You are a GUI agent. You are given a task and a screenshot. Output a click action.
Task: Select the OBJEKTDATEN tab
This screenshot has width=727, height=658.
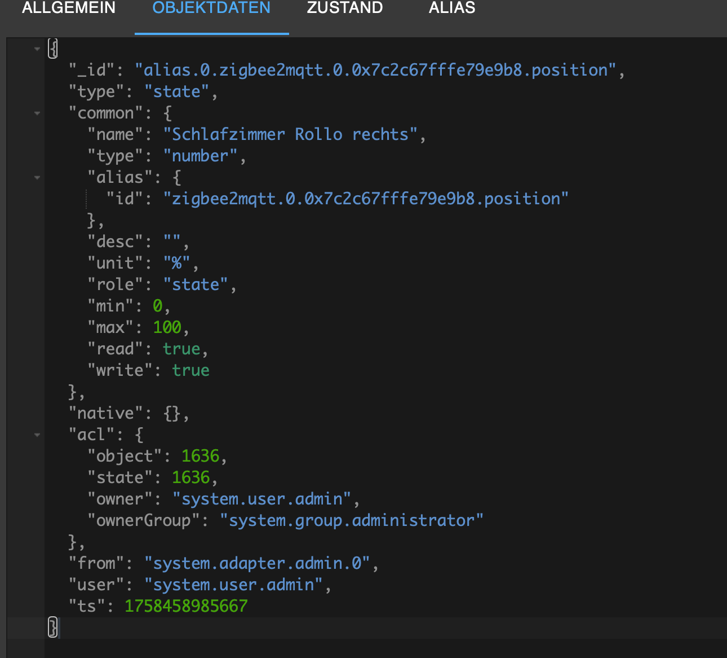[x=211, y=8]
